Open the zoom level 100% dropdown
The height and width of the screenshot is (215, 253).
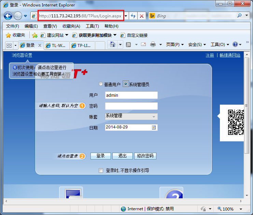(x=241, y=209)
